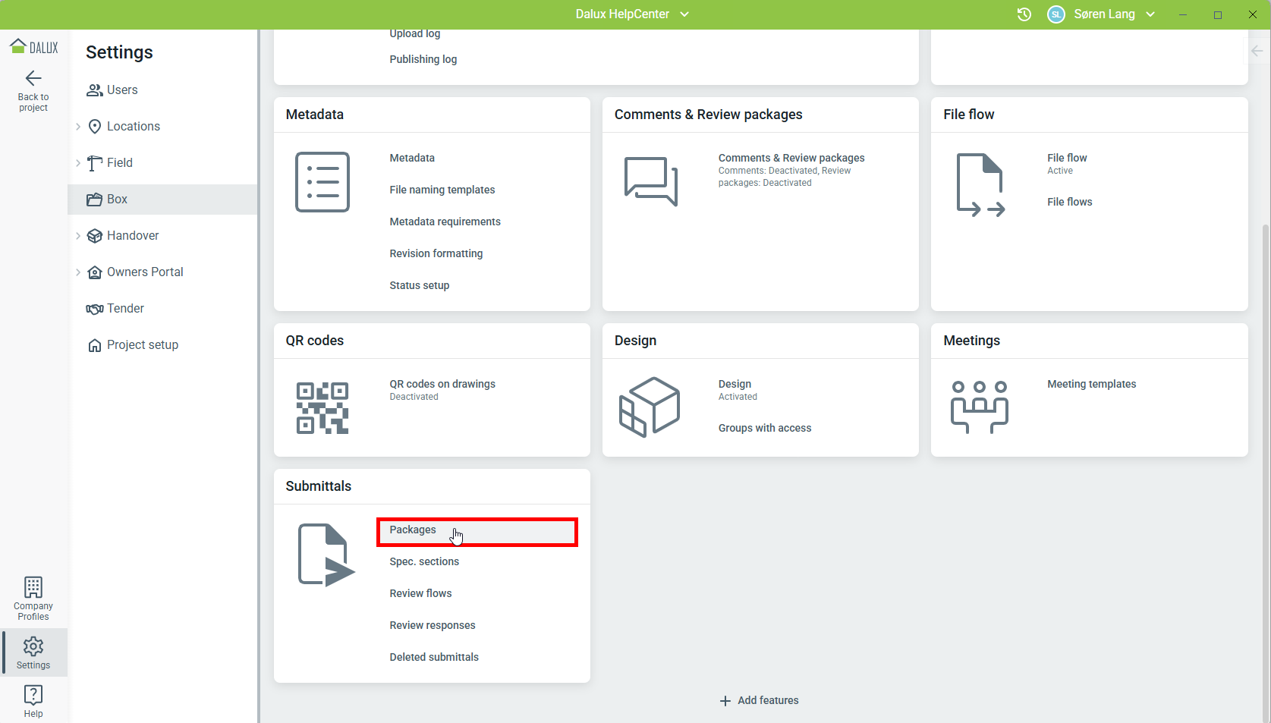Open the Packages link under Submittals
This screenshot has height=723, width=1271.
click(413, 530)
